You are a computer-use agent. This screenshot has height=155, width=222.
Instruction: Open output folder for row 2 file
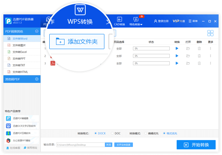click(188, 56)
